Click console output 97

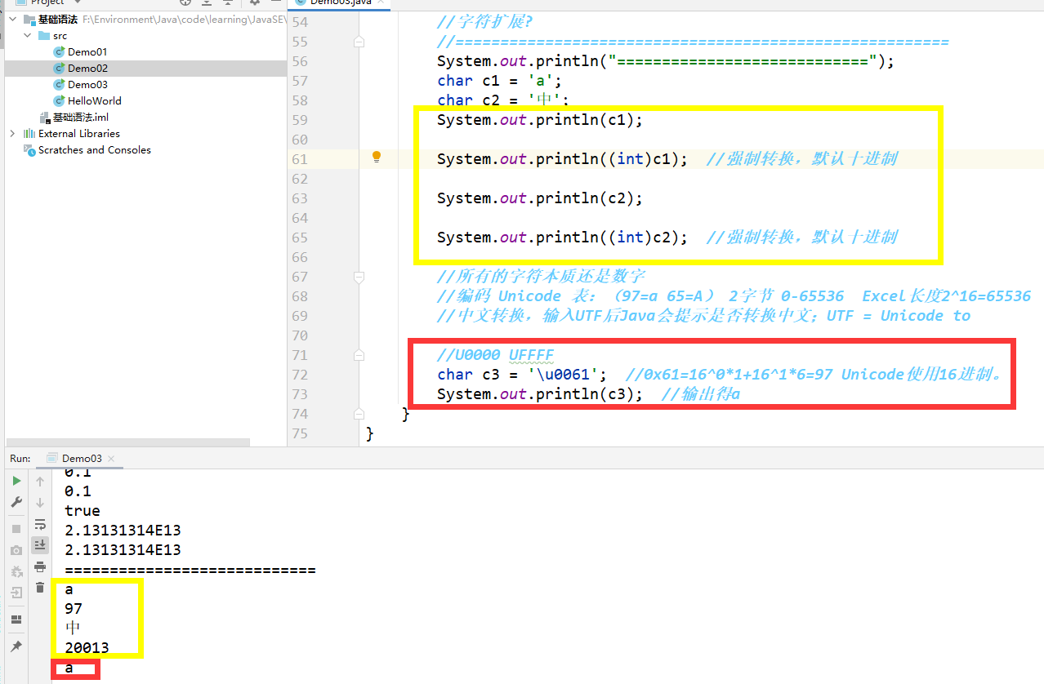(x=74, y=609)
